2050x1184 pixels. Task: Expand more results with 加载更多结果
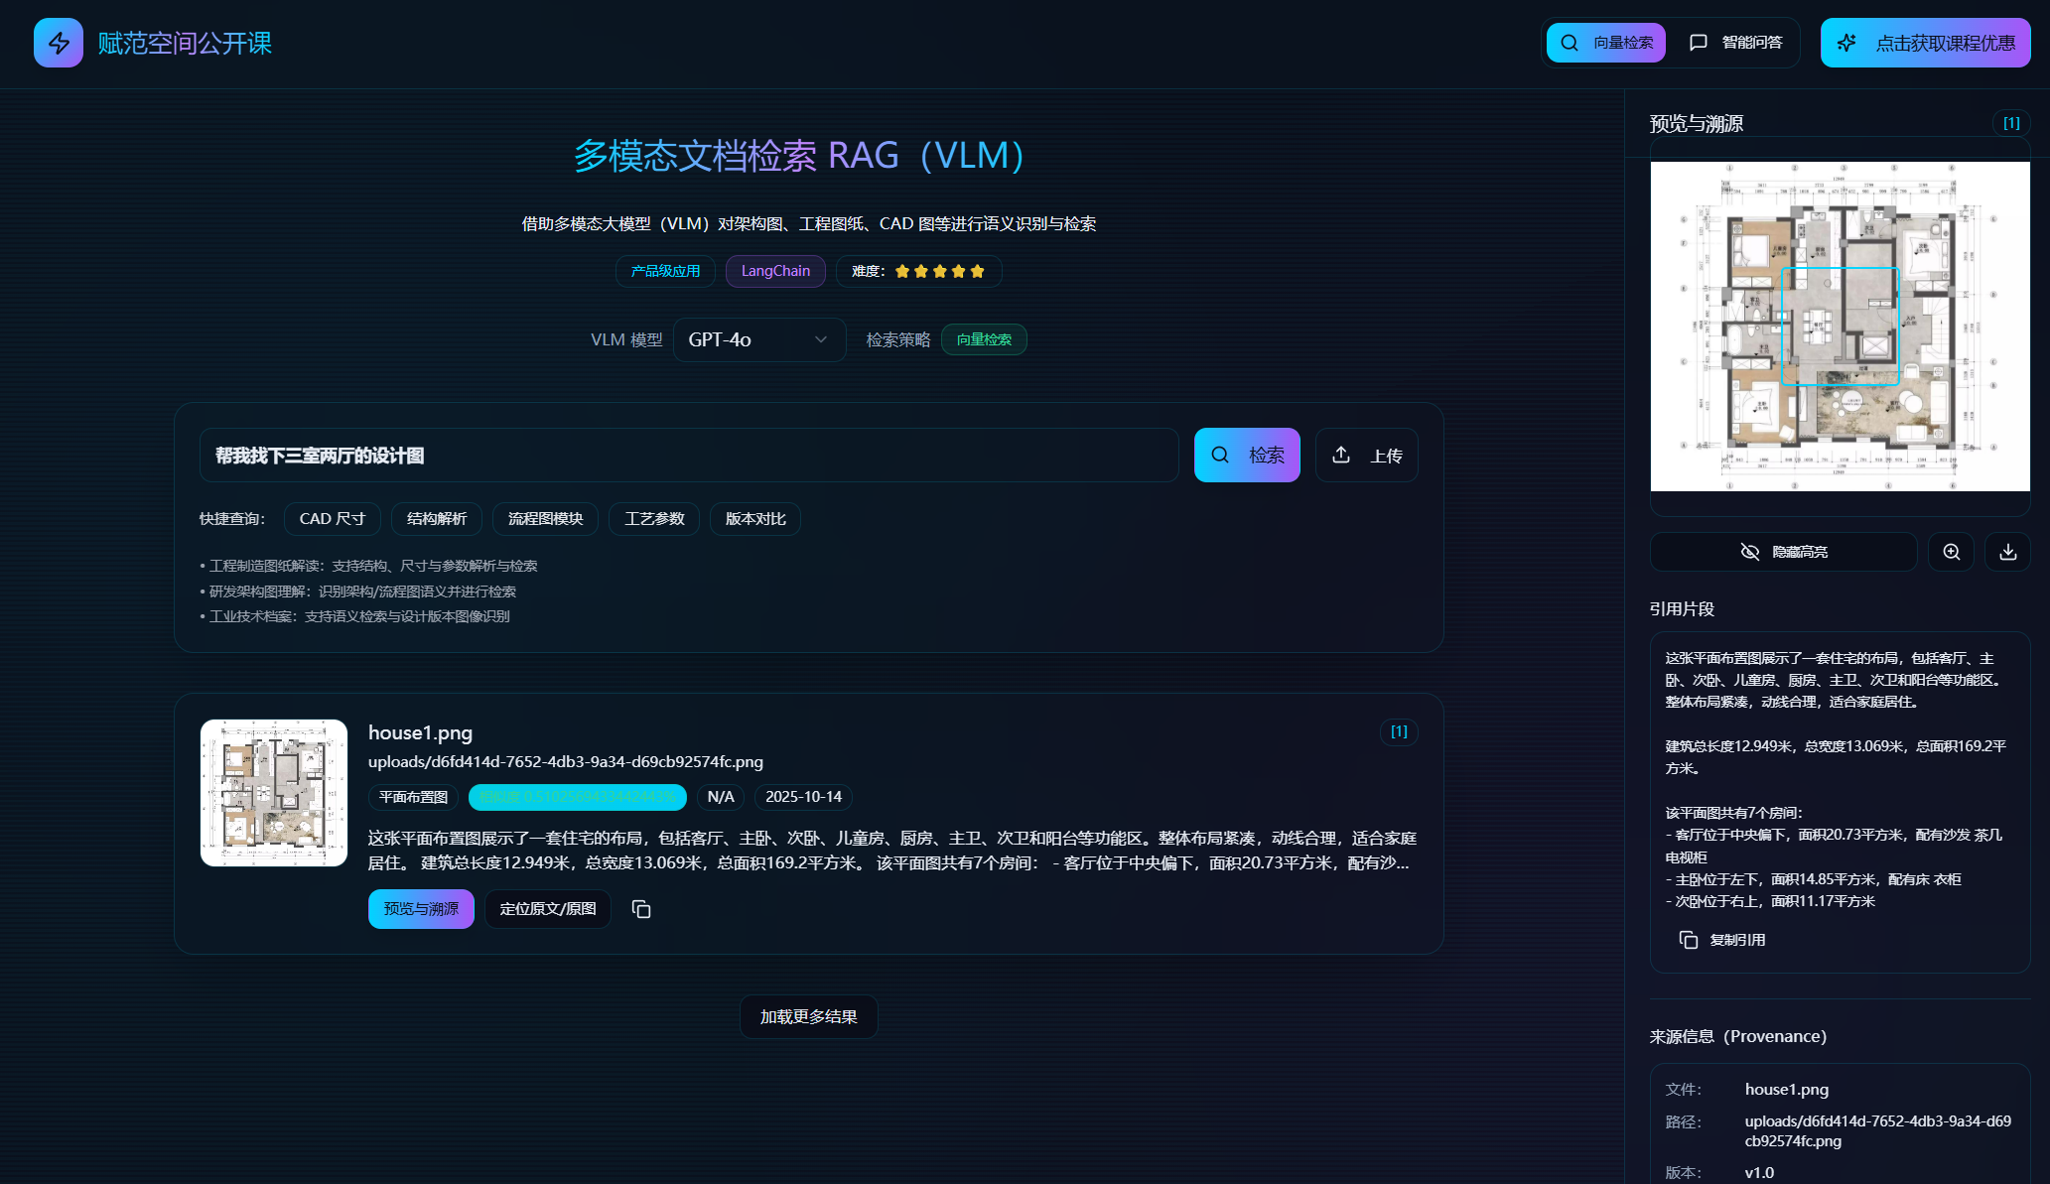(x=808, y=1016)
